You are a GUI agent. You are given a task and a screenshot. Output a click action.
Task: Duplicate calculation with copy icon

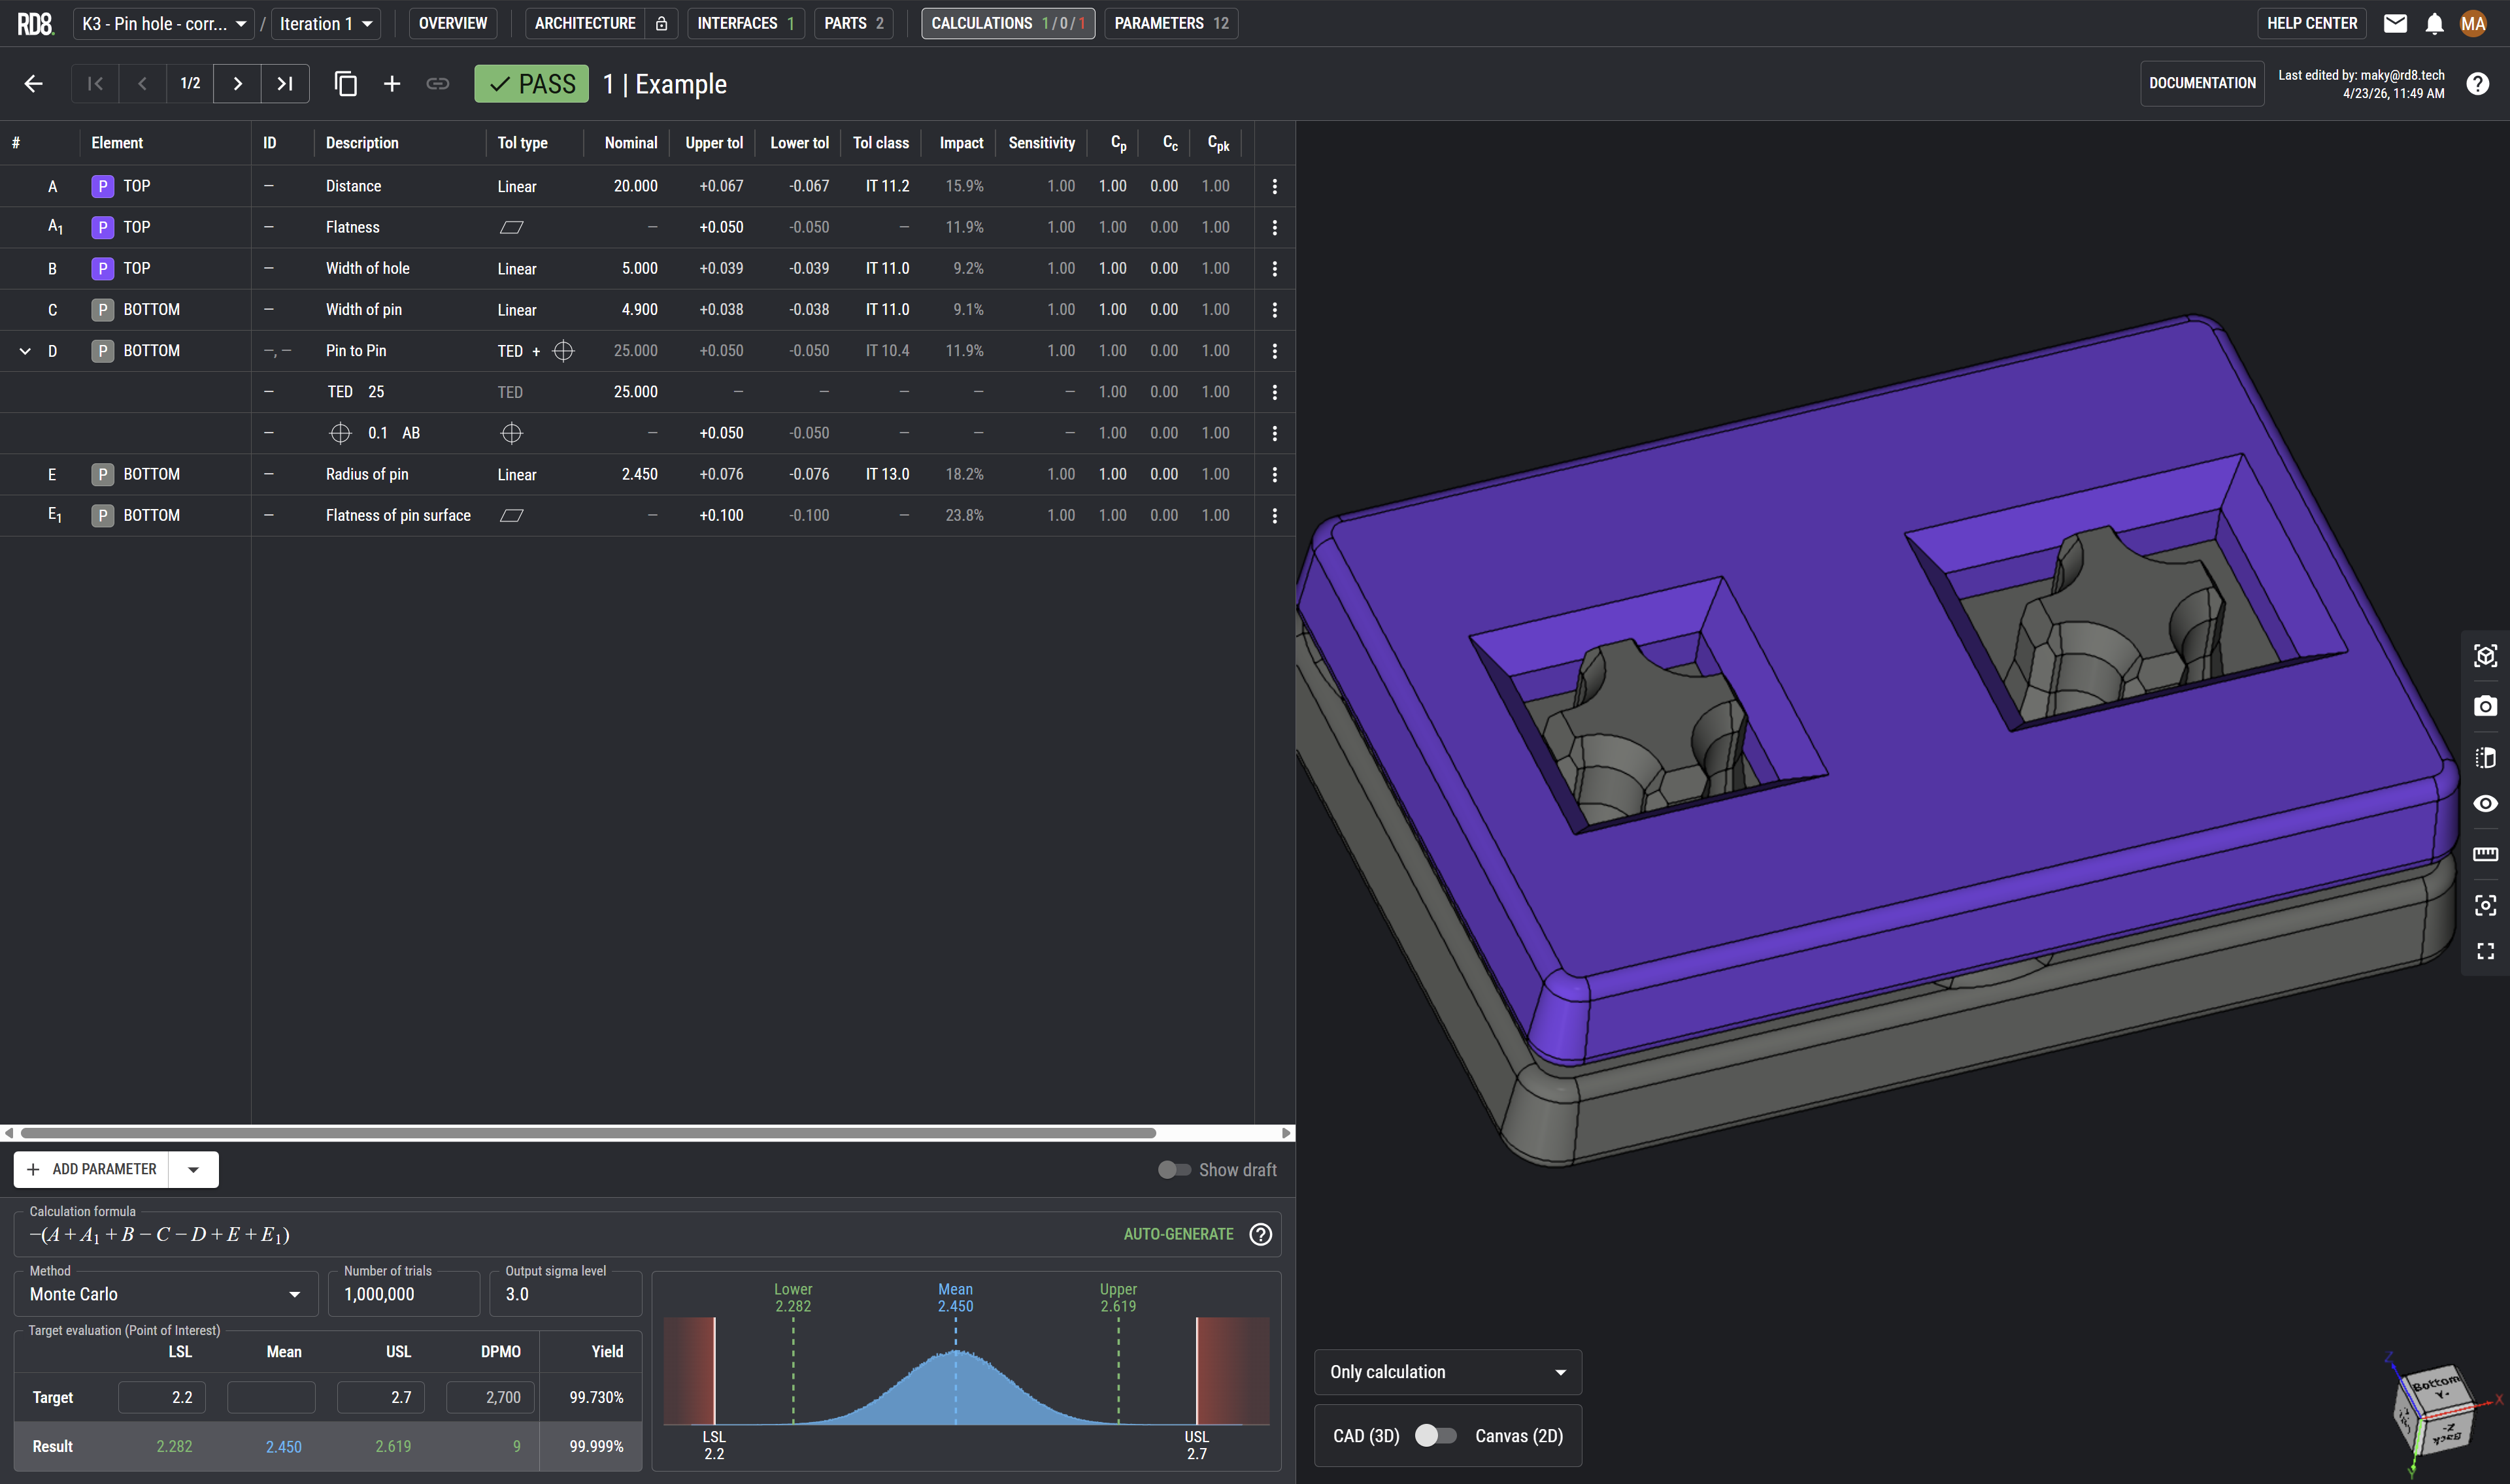pos(345,84)
